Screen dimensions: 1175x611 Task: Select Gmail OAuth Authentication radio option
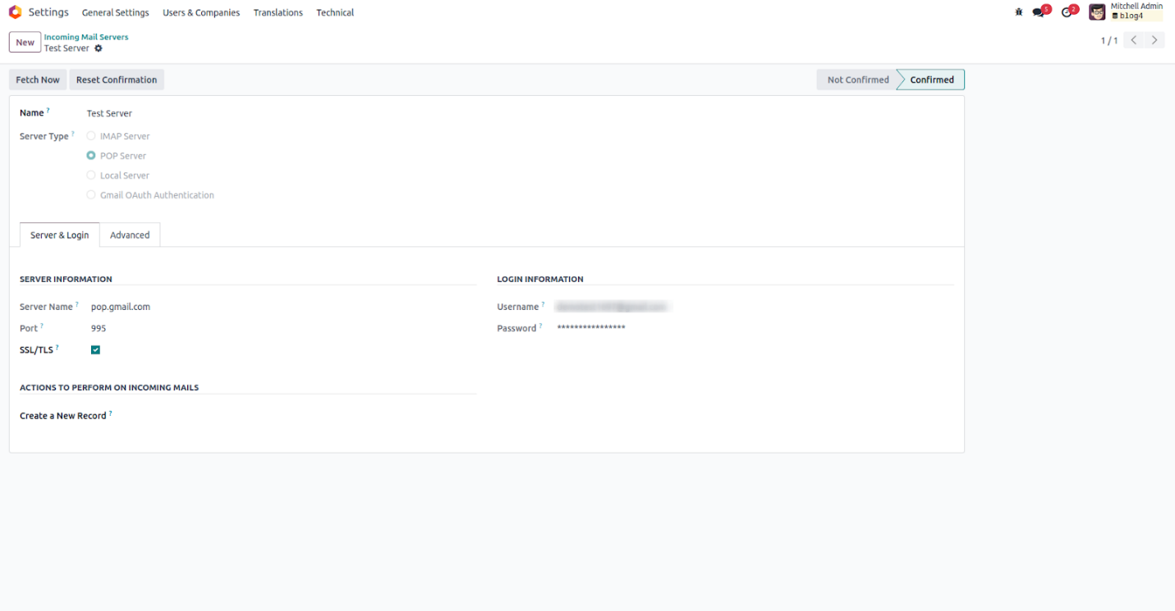(91, 195)
